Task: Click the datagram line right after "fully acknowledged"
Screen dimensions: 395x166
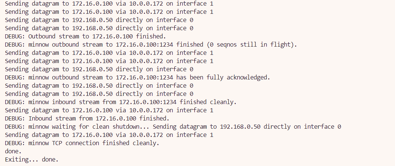Action: click(x=99, y=86)
